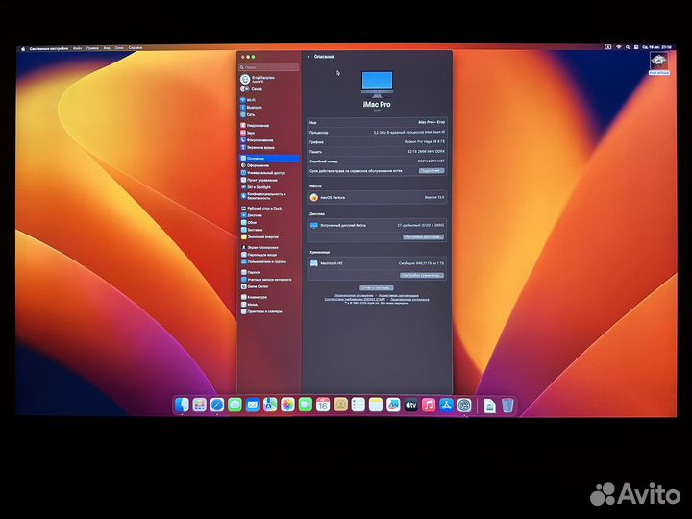
Task: Open the Trash in the Dock
Action: coord(507,406)
